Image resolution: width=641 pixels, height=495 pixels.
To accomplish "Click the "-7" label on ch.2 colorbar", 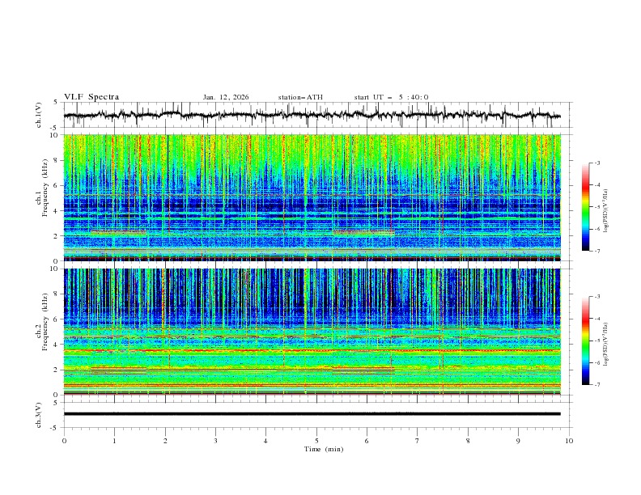I will point(596,384).
